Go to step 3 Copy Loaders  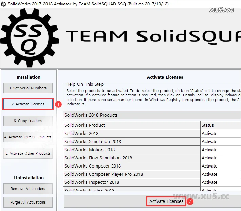click(28, 121)
